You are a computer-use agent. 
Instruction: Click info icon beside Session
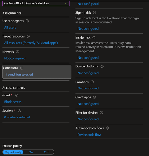click(x=19, y=111)
